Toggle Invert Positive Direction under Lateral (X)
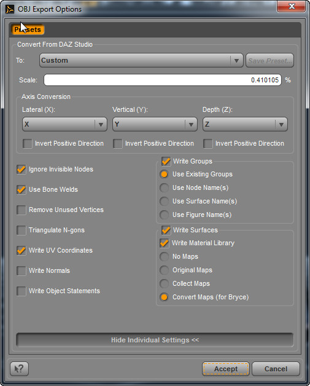Screen dimensions: 310x386 click(x=27, y=143)
